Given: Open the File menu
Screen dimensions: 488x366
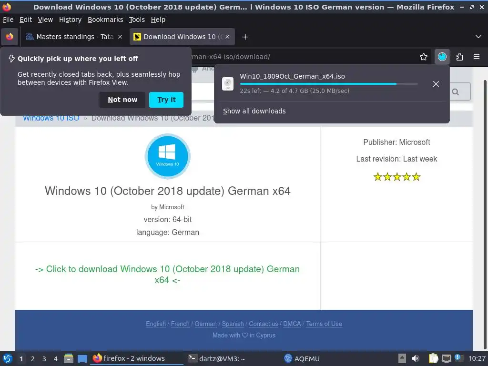Looking at the screenshot, I should [8, 20].
